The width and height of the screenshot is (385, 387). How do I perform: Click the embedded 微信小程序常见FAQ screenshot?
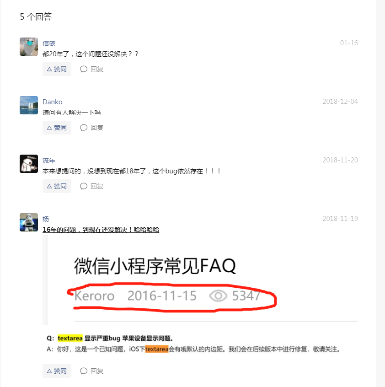coord(200,280)
